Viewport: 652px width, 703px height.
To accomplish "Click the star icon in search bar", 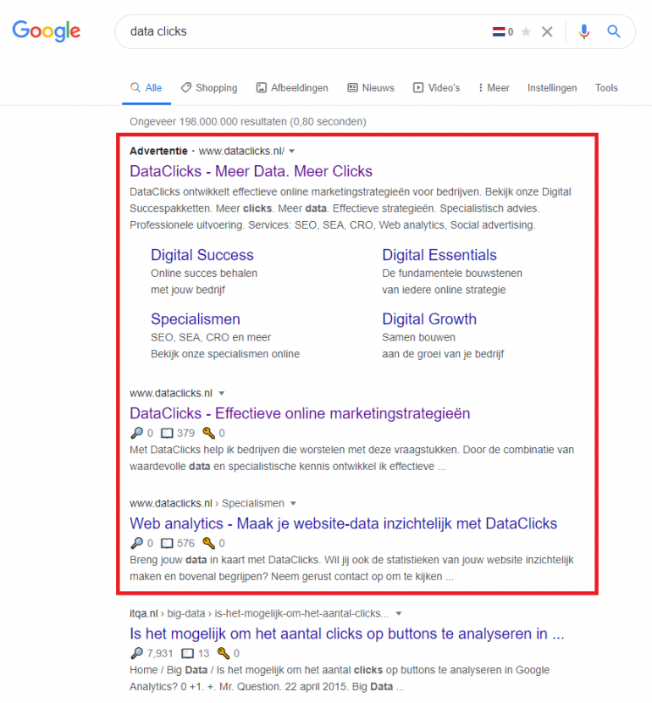I will click(x=526, y=32).
